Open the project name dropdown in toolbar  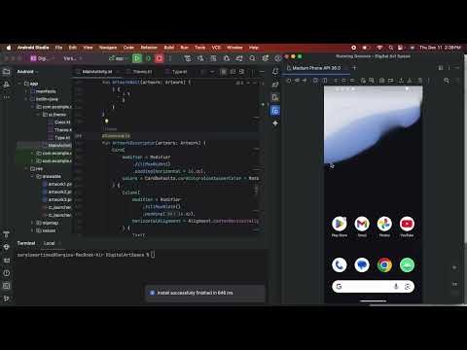pos(42,58)
